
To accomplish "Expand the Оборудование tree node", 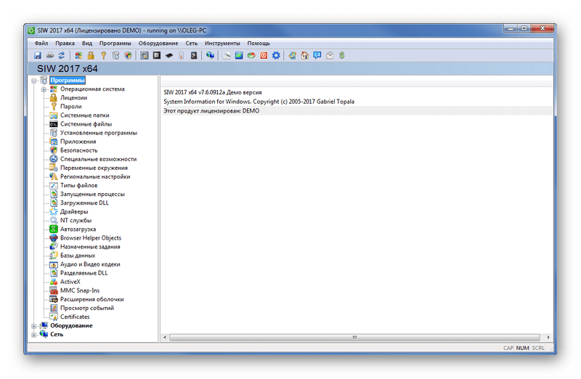I will (34, 326).
